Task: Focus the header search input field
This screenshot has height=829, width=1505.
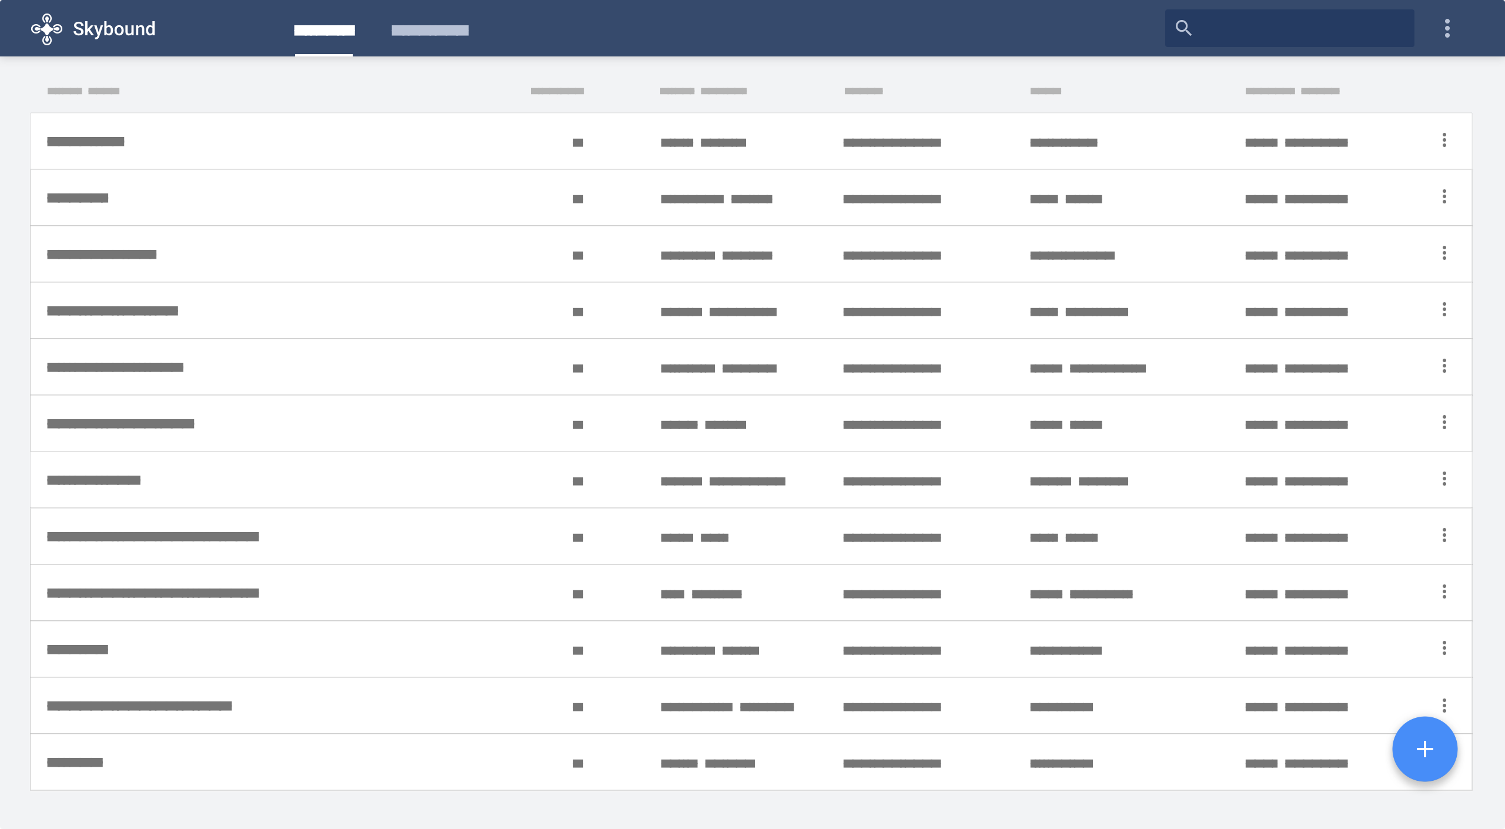Action: coord(1290,28)
